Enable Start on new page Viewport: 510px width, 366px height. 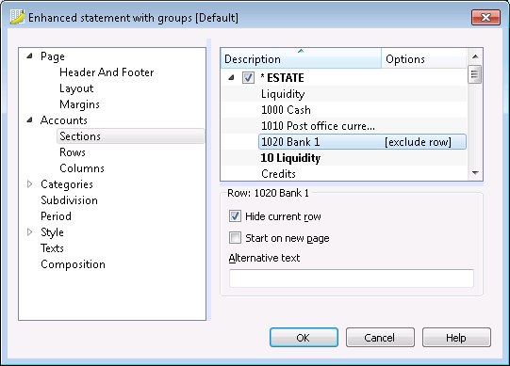coord(235,238)
